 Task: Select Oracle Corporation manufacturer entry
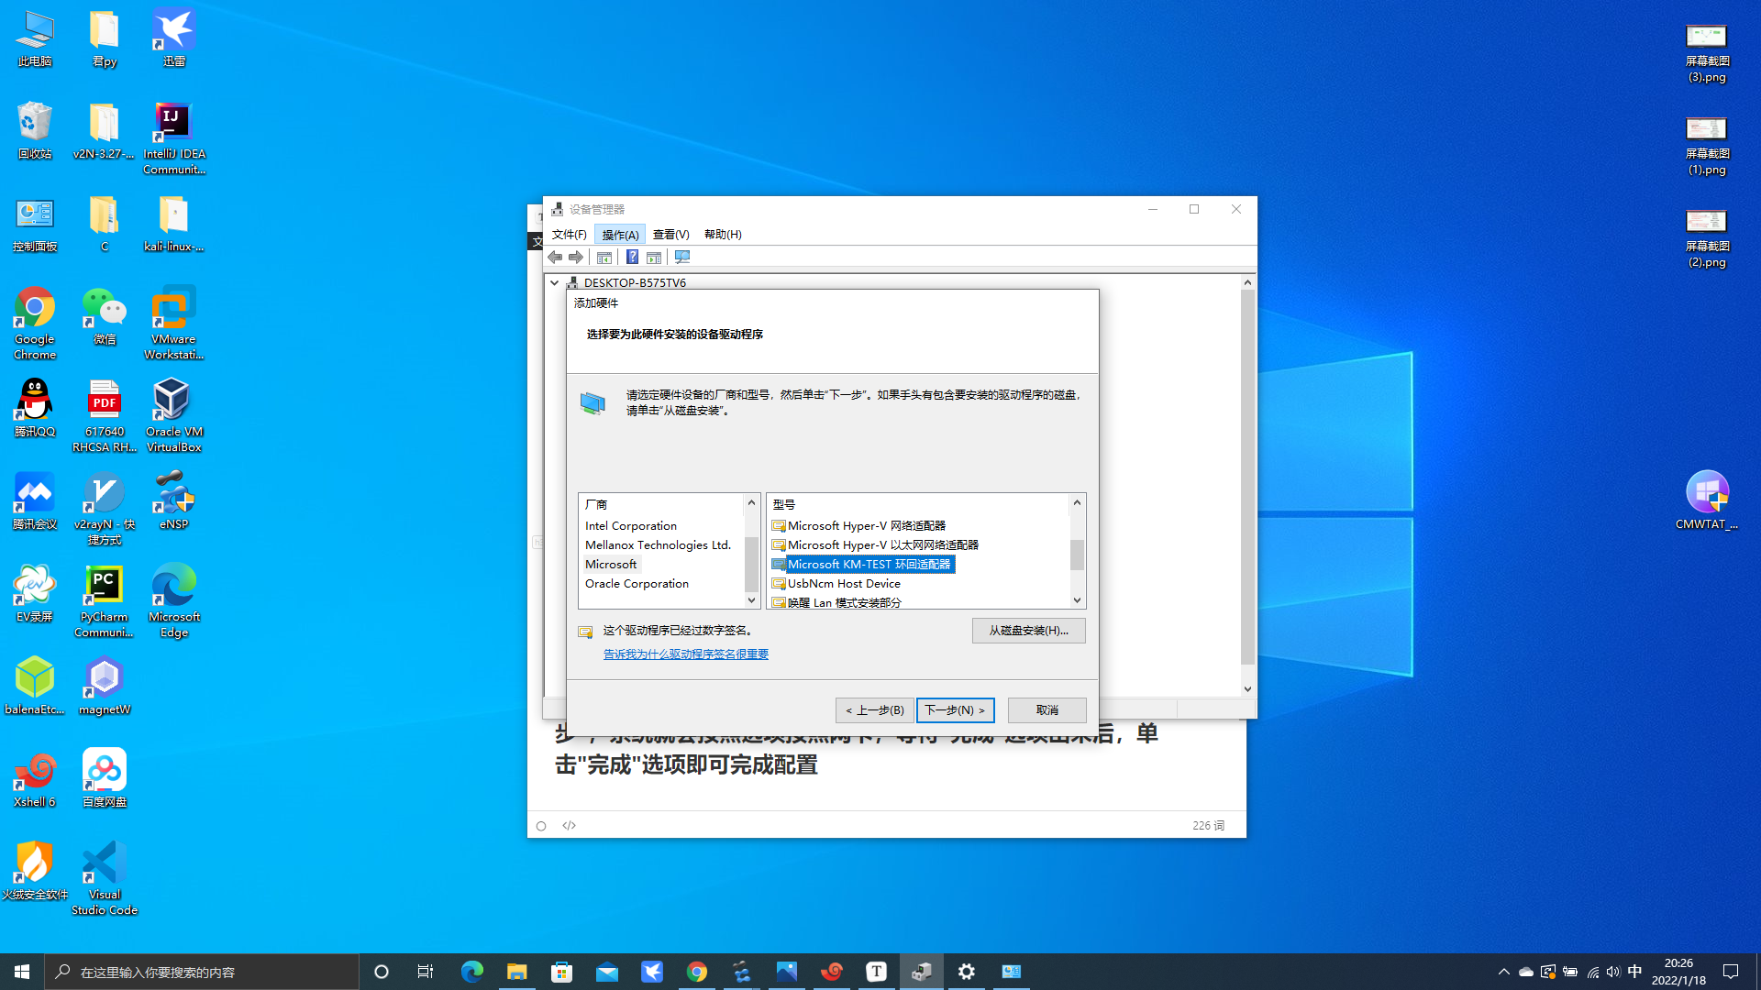point(637,583)
